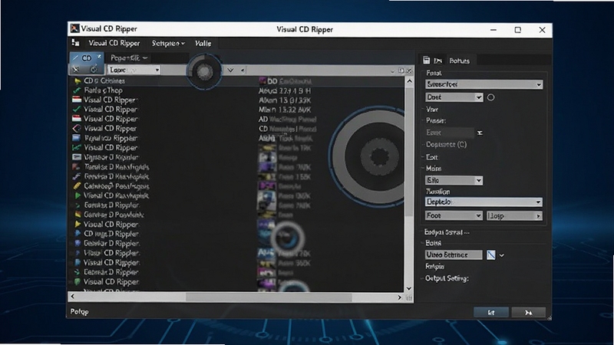Expand the Output Setting section
The image size is (614, 345).
pyautogui.click(x=447, y=278)
